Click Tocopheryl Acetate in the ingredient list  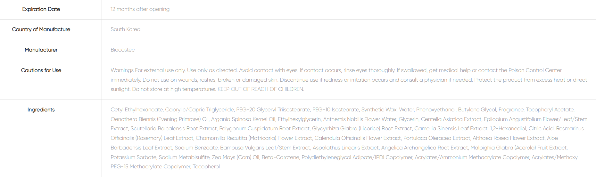[x=550, y=110]
